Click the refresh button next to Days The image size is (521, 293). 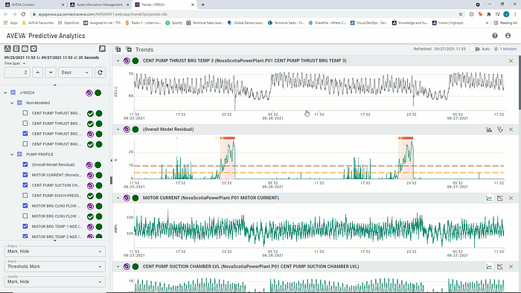pos(100,72)
